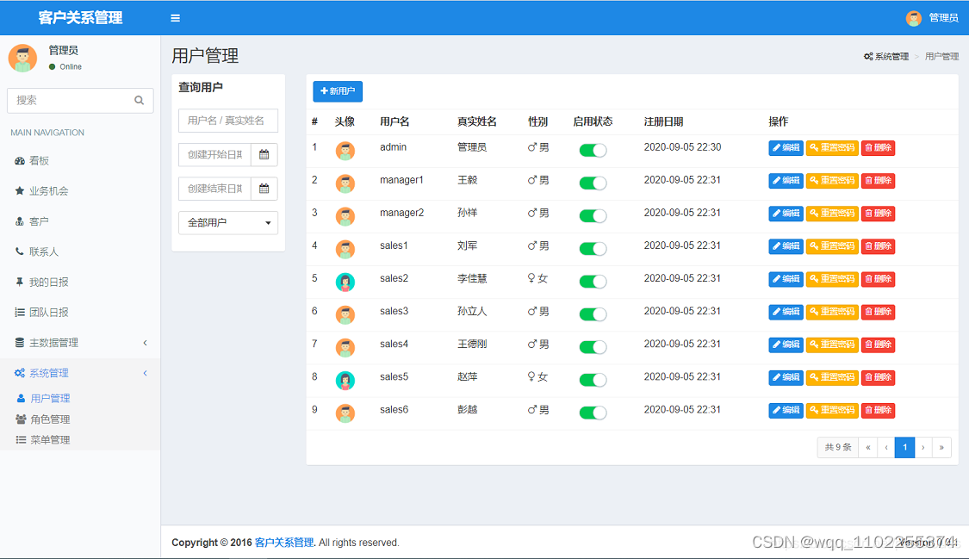Open the 全部用户 dropdown filter
The width and height of the screenshot is (969, 559).
(x=227, y=222)
